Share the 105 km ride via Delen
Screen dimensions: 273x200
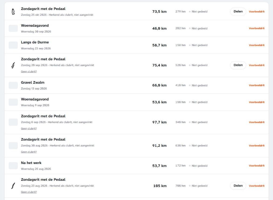[x=238, y=186]
